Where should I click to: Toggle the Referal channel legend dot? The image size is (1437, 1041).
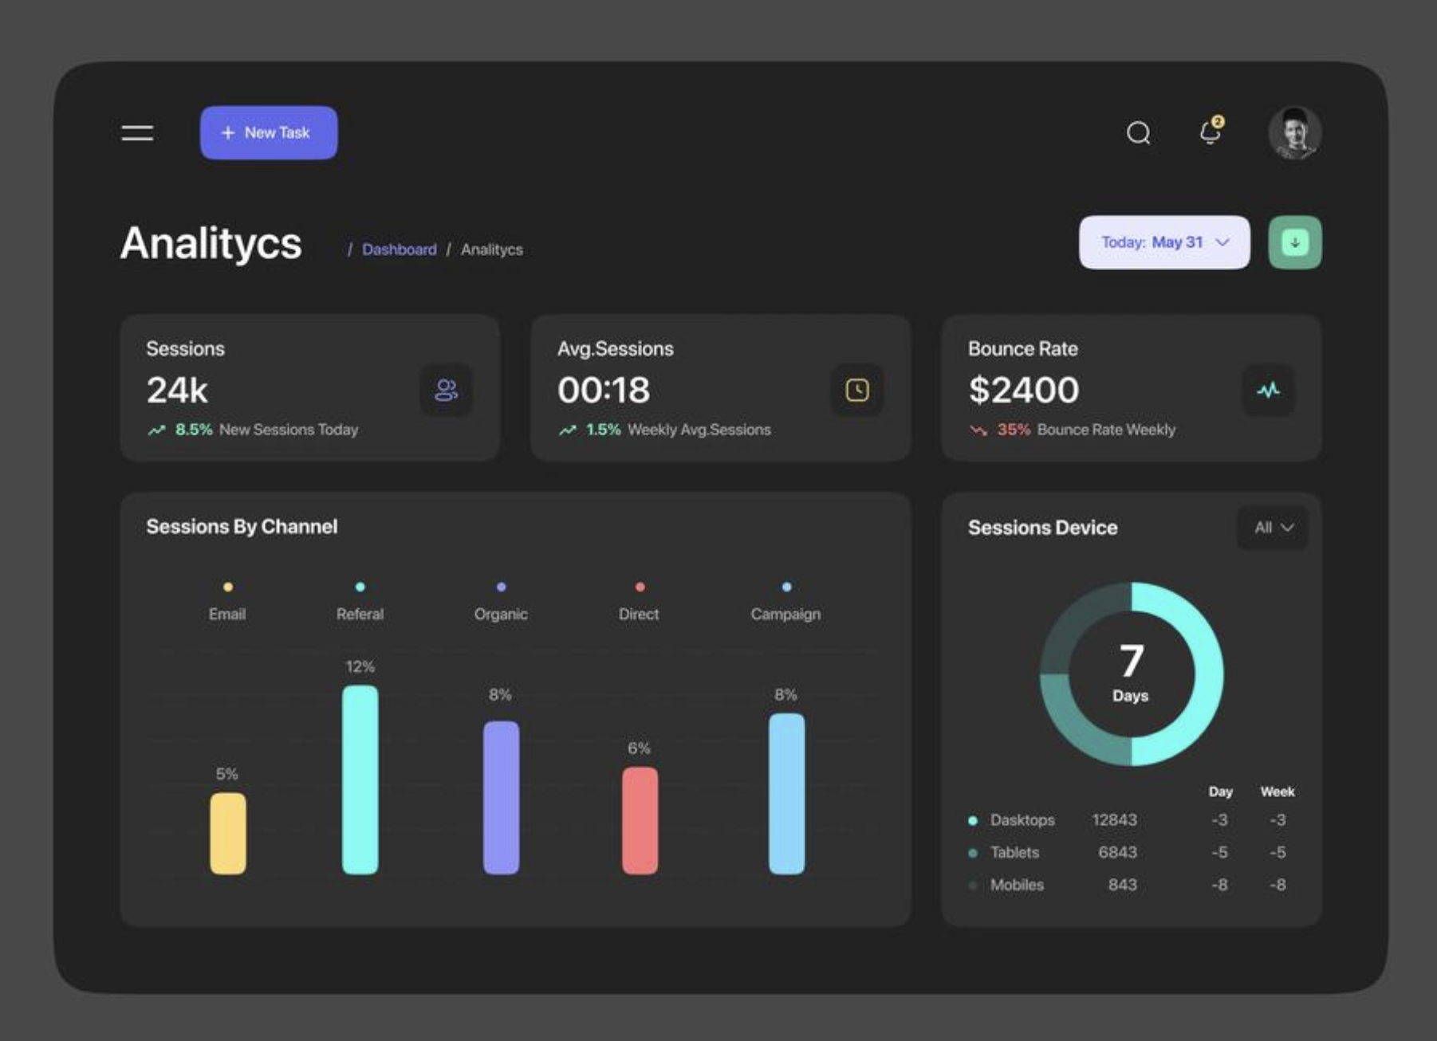(360, 587)
